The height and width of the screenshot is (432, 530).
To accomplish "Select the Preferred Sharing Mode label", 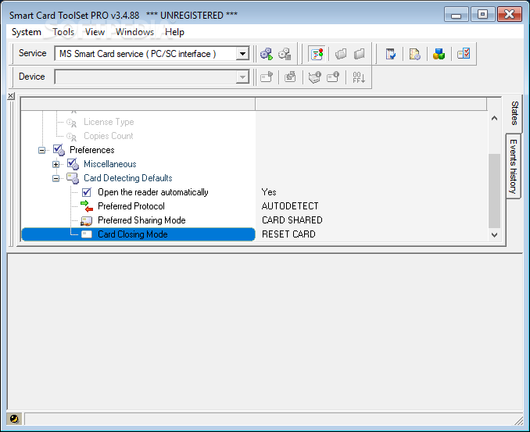I will coord(141,220).
